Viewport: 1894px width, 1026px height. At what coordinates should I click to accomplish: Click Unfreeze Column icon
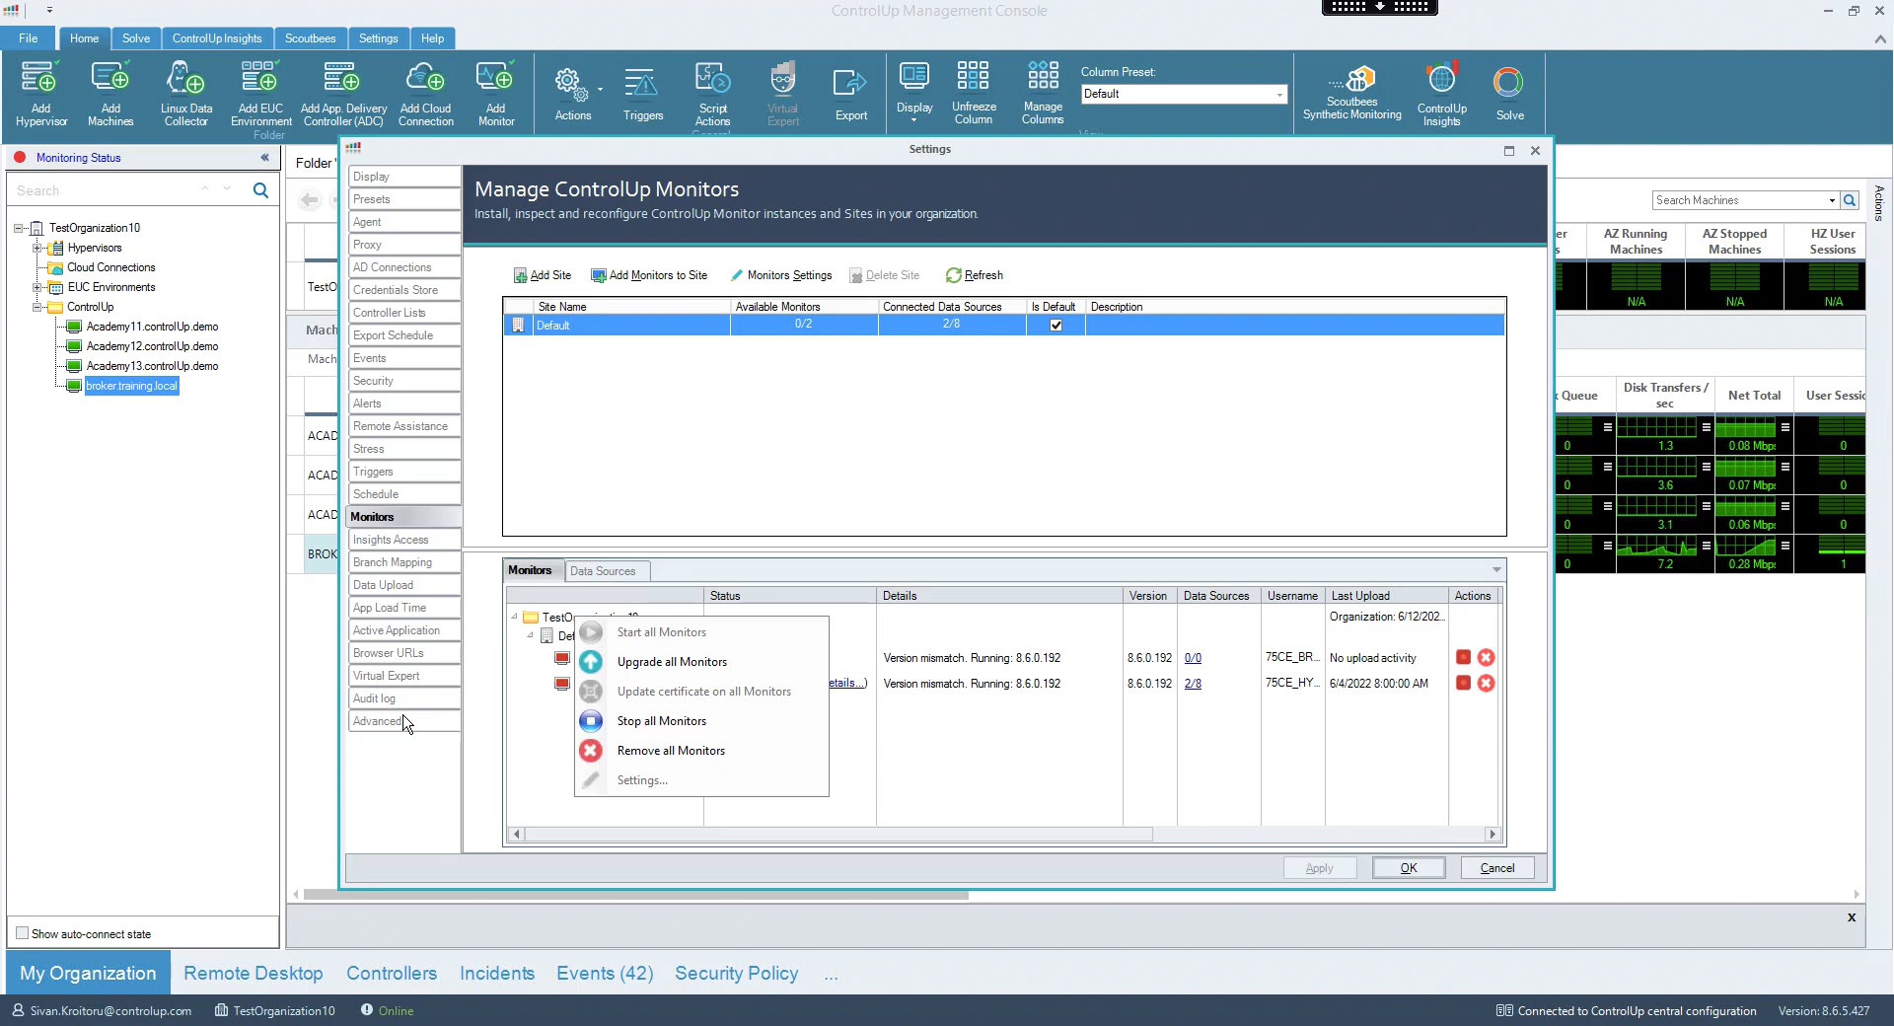click(973, 92)
